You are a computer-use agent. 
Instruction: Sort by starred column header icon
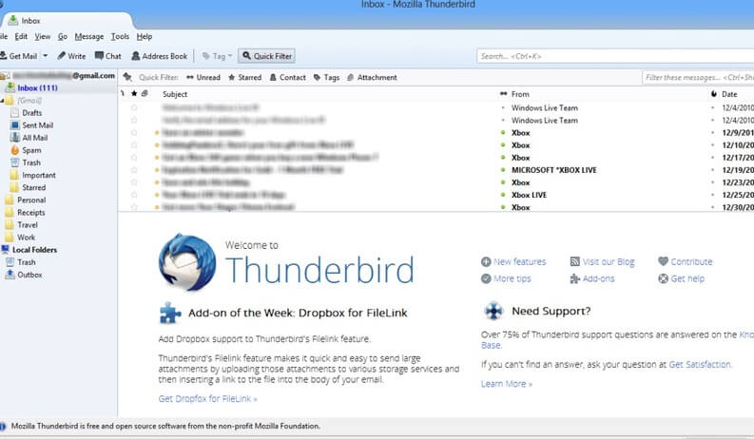coord(134,94)
